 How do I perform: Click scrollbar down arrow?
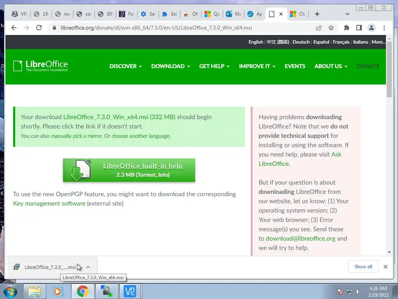[389, 252]
